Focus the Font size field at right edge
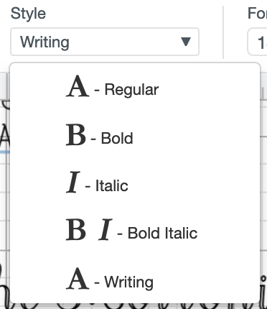267x309 pixels. click(258, 42)
